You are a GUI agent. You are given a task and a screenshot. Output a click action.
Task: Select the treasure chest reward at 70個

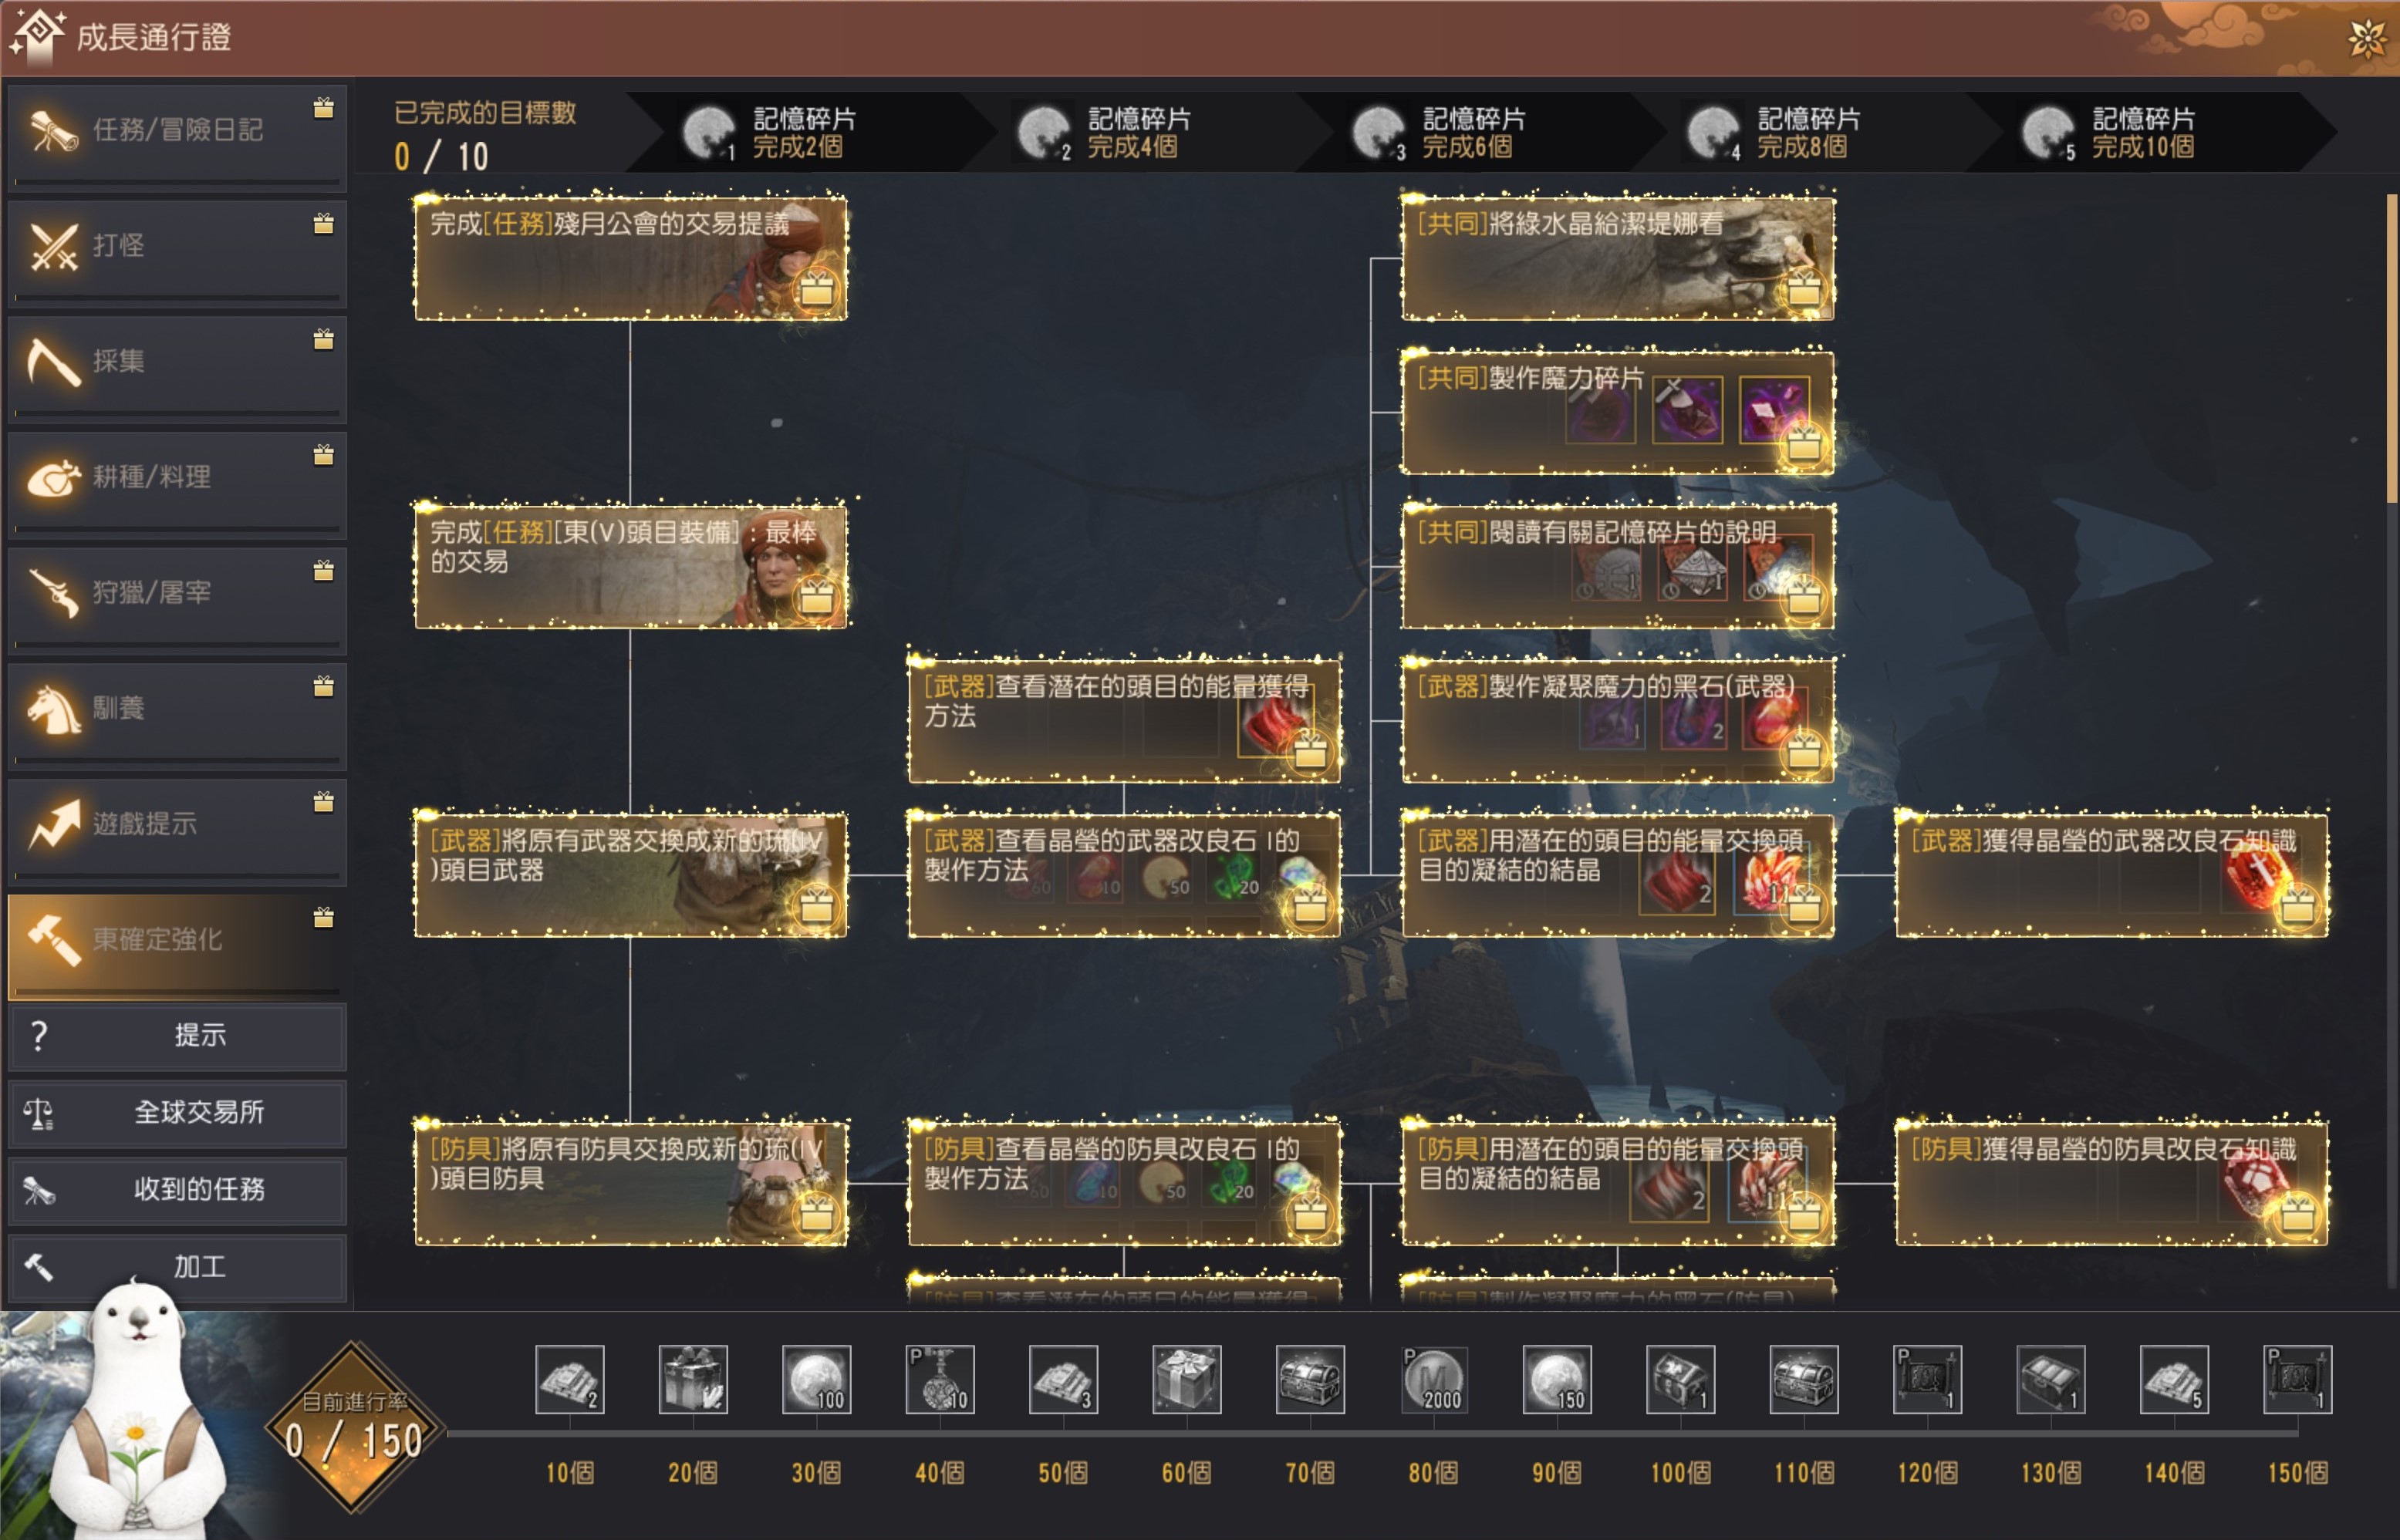pyautogui.click(x=1309, y=1379)
